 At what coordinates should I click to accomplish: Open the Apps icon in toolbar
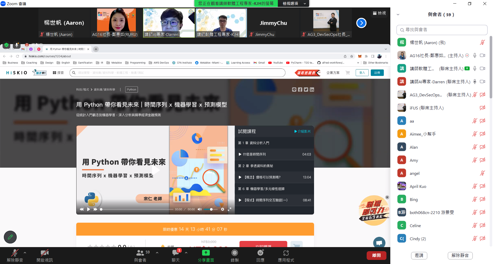click(x=286, y=253)
